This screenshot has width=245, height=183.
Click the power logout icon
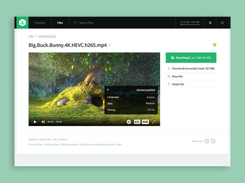[222, 23]
